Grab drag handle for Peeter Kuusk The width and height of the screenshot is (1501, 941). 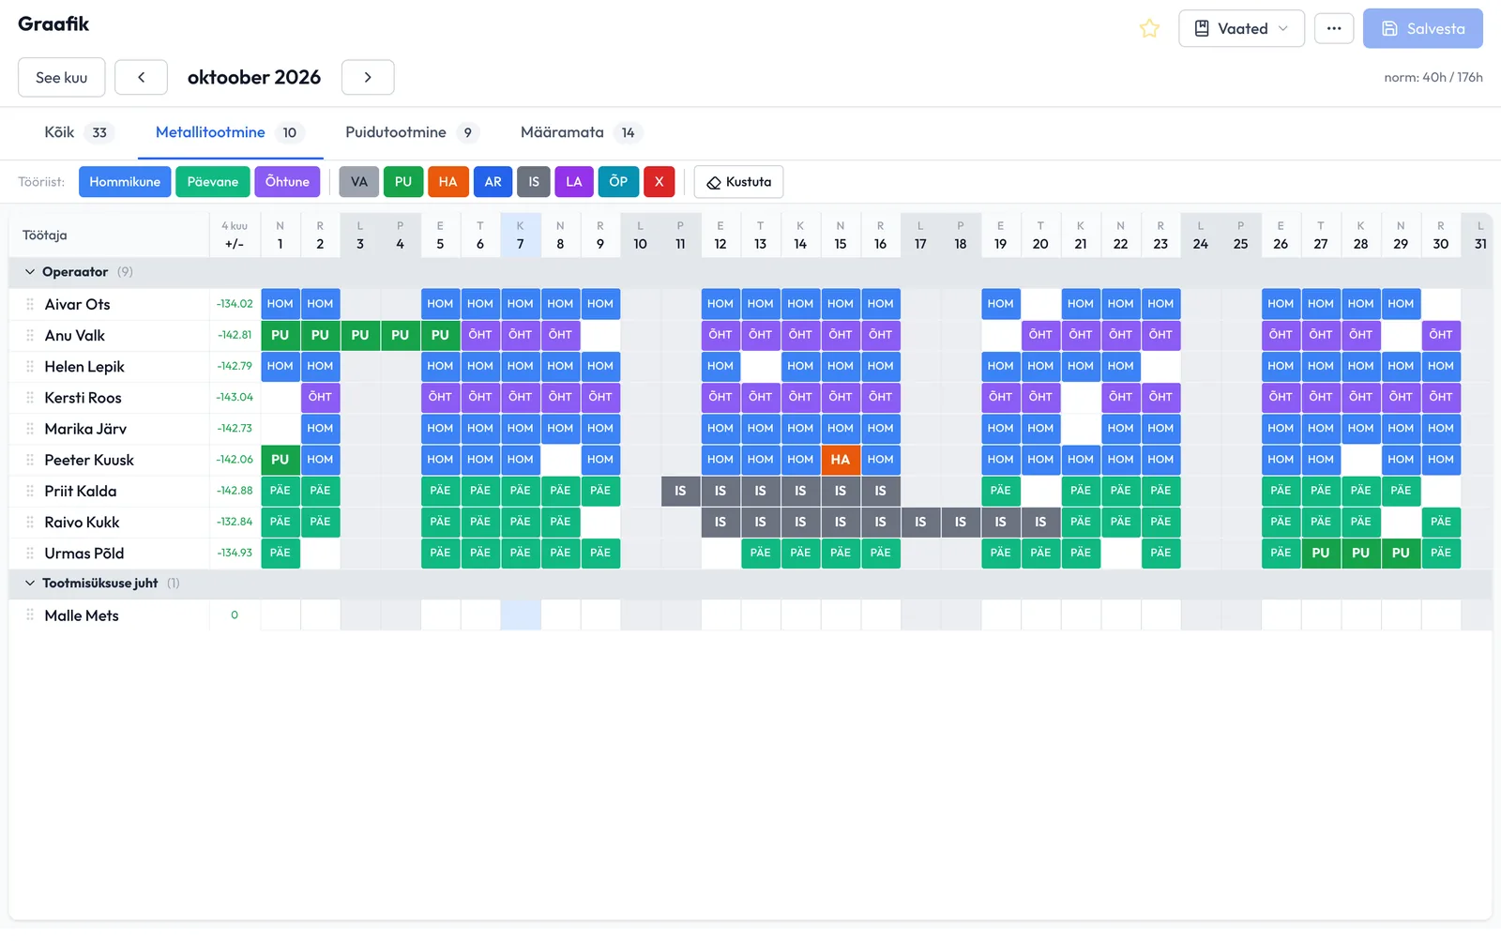[30, 460]
